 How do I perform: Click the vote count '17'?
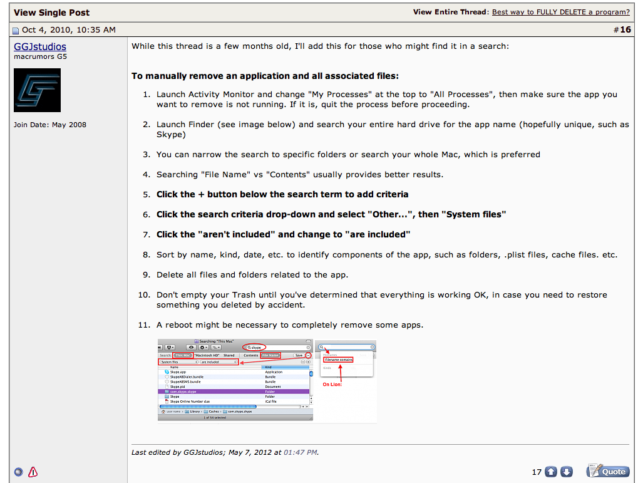click(537, 472)
